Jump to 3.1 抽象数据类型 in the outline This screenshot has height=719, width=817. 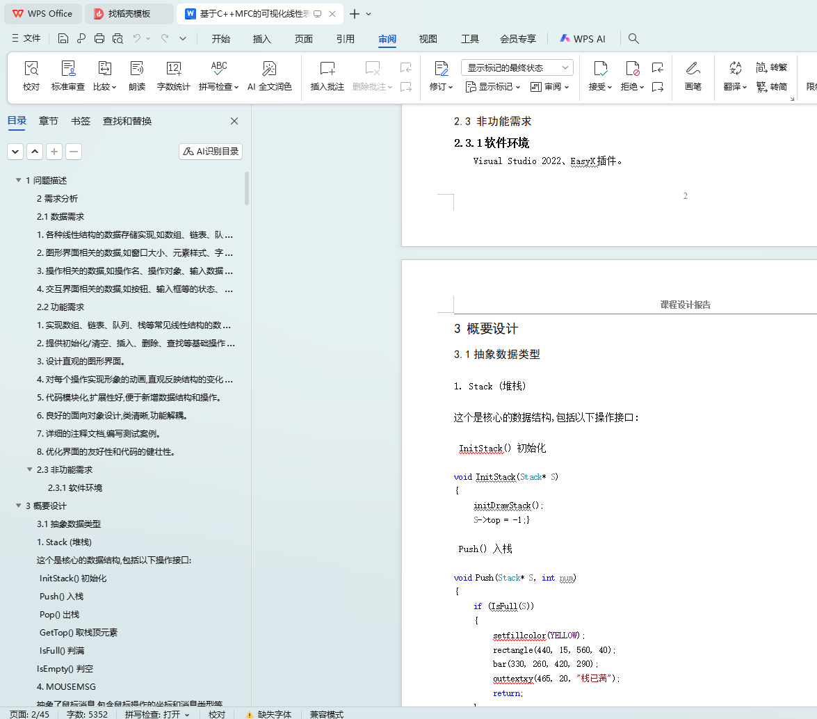coord(69,524)
